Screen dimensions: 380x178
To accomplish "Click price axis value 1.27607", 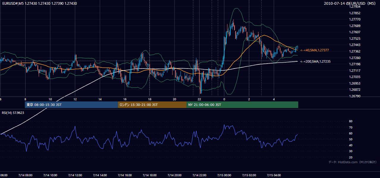I will 355,32.
